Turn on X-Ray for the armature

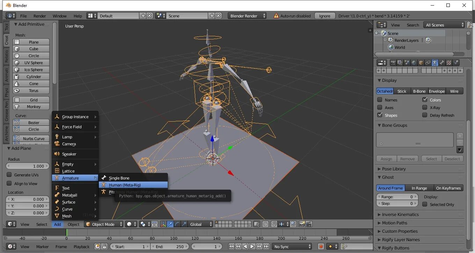coord(425,108)
